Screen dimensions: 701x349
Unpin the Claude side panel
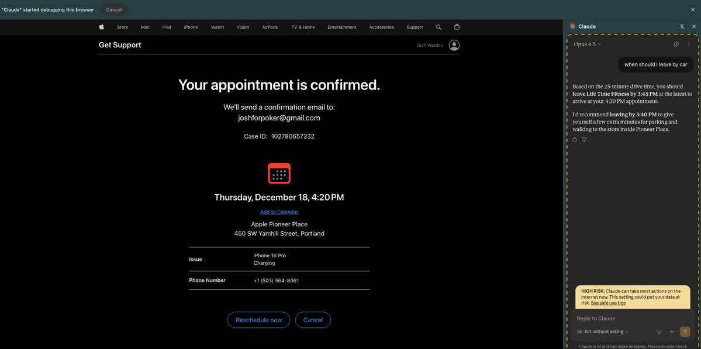(682, 27)
